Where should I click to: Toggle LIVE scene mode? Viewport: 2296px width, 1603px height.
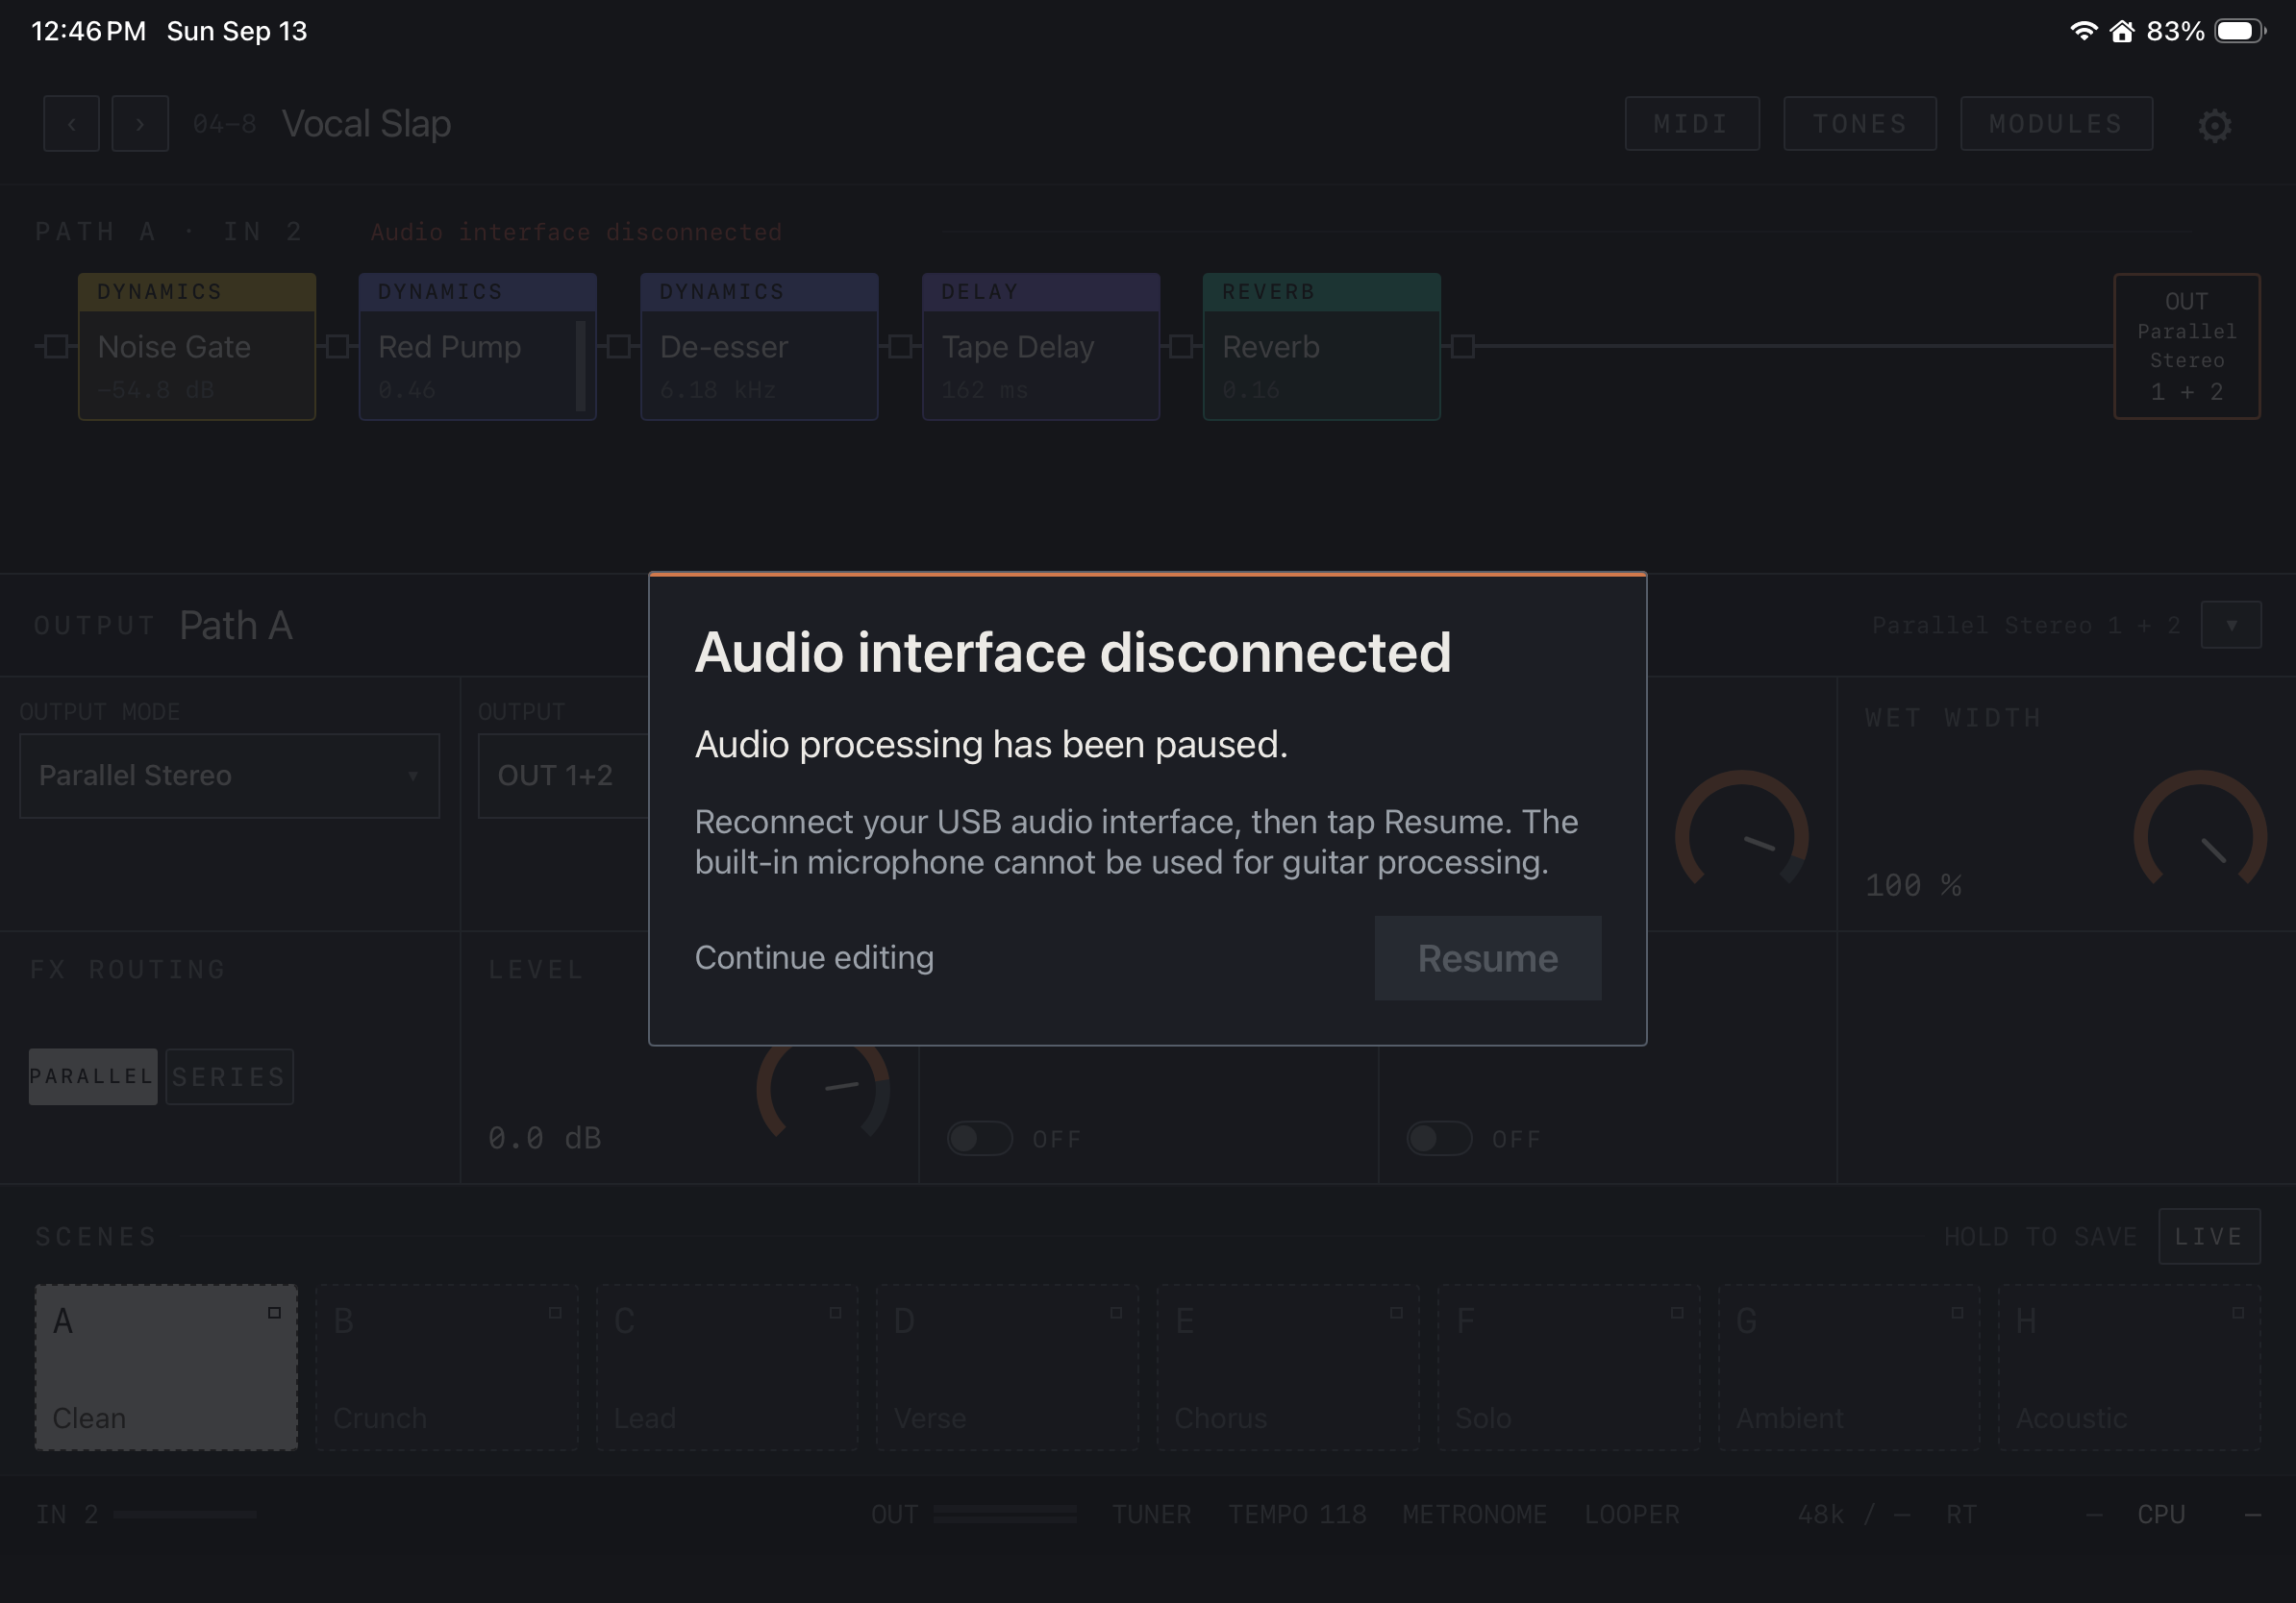pyautogui.click(x=2209, y=1236)
